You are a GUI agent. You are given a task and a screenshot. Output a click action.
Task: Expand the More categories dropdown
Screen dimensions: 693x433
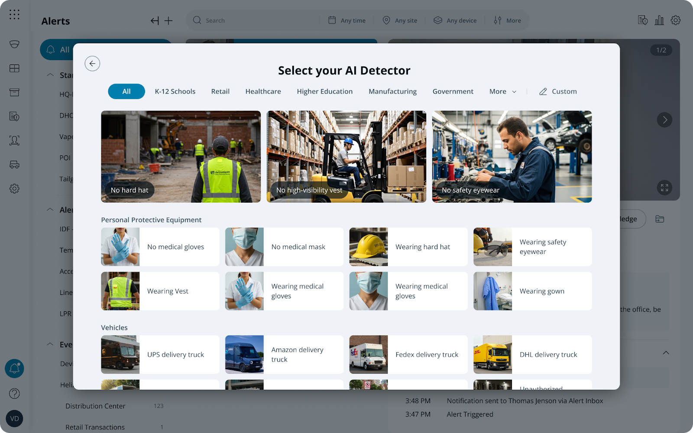point(502,91)
